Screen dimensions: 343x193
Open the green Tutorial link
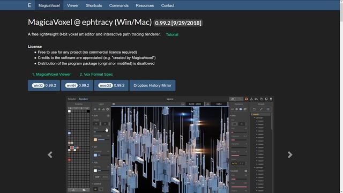[x=172, y=34]
